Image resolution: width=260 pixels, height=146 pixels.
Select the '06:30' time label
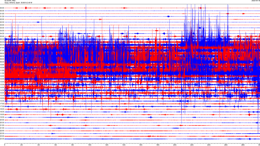2,45
